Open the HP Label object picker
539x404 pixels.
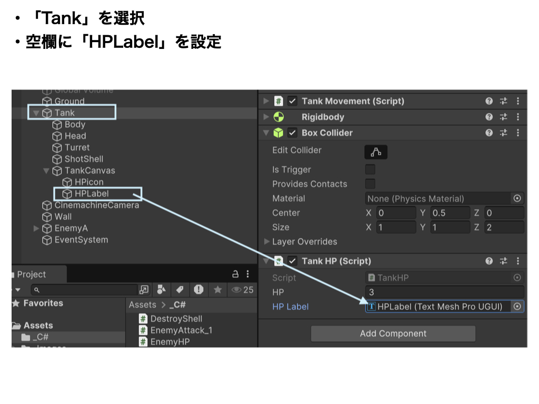pyautogui.click(x=517, y=307)
